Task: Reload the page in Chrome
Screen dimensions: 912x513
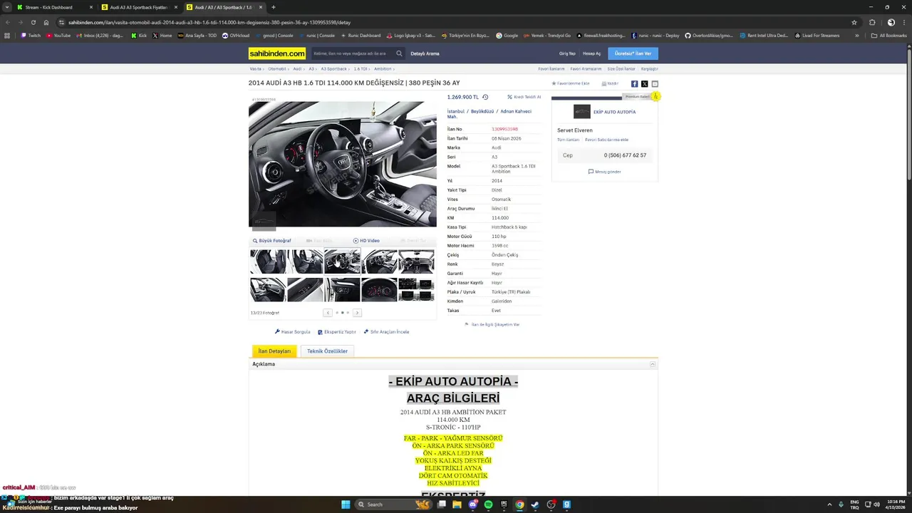Action: click(x=33, y=22)
